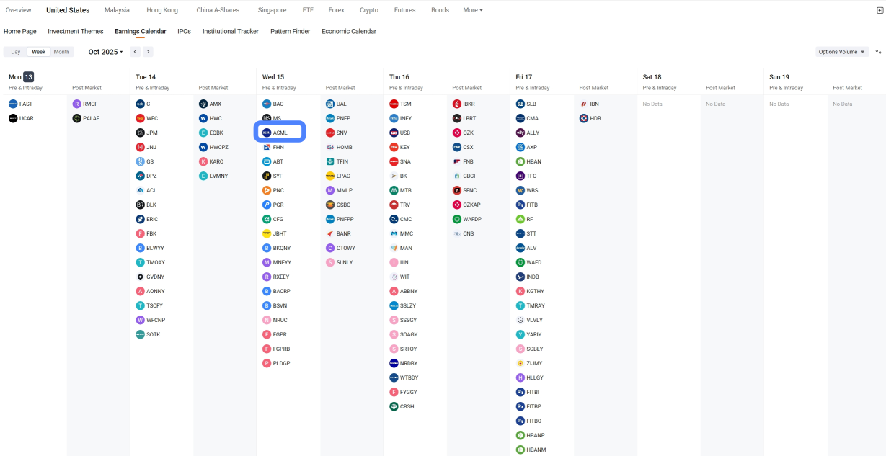Open the Institutional Tracker tab
This screenshot has width=886, height=456.
[x=231, y=32]
